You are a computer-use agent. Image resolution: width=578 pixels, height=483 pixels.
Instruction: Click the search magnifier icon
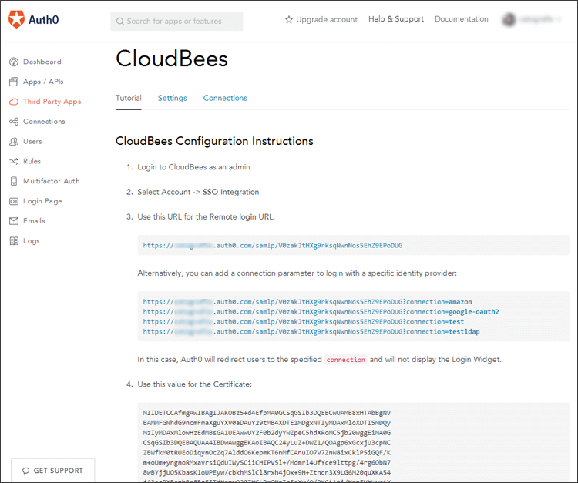coord(119,22)
